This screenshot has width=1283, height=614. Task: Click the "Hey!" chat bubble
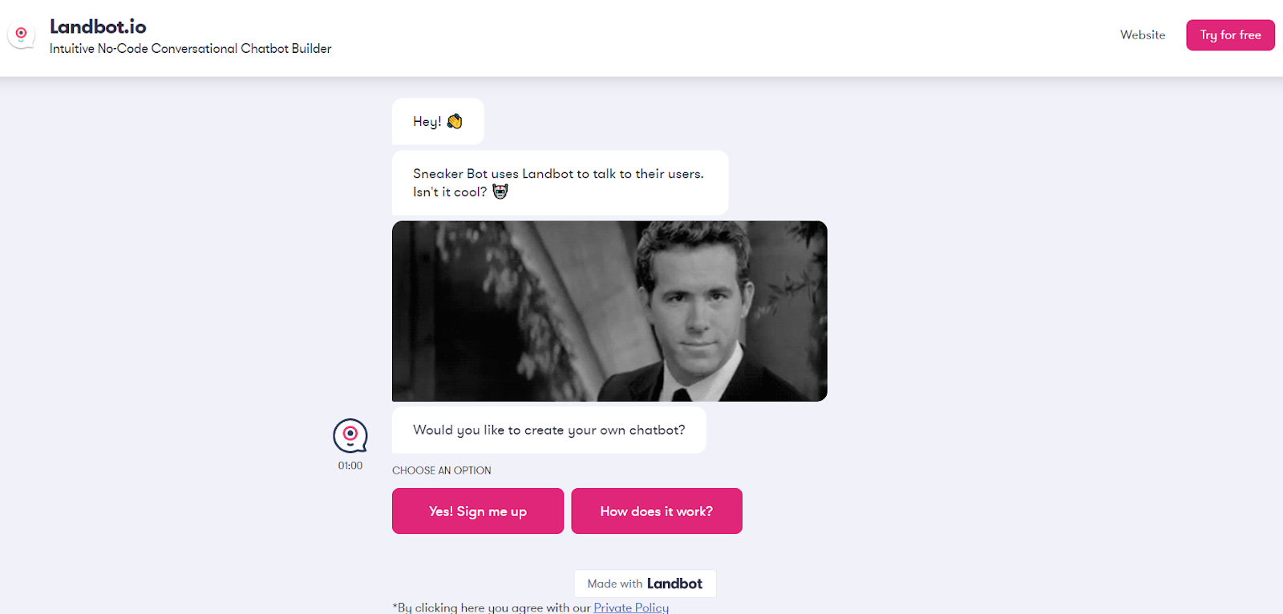438,122
